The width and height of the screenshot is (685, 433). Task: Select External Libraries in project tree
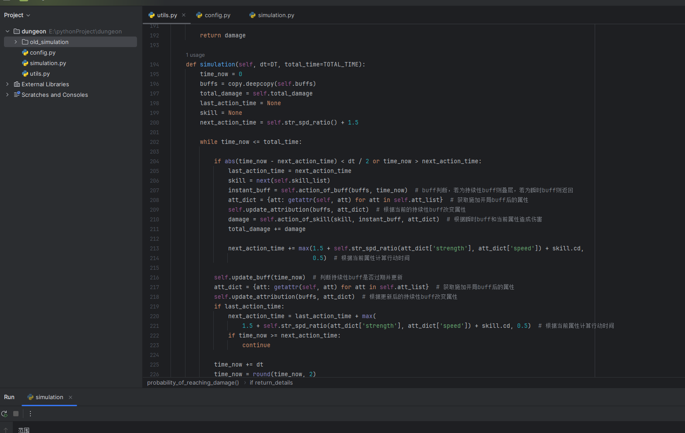click(x=45, y=84)
